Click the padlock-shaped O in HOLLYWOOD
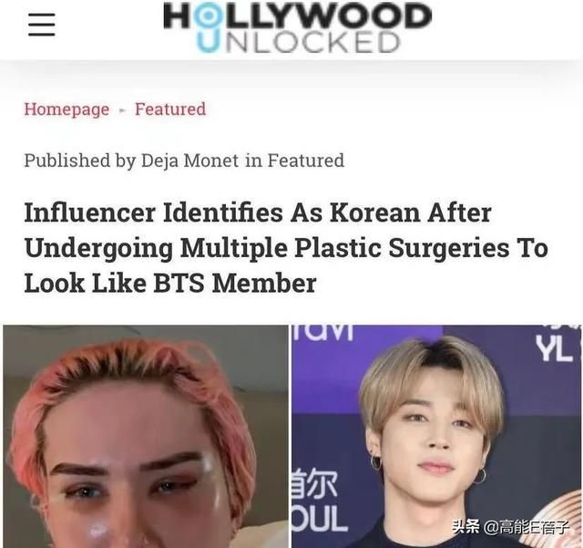This screenshot has height=548, width=583. click(x=207, y=17)
